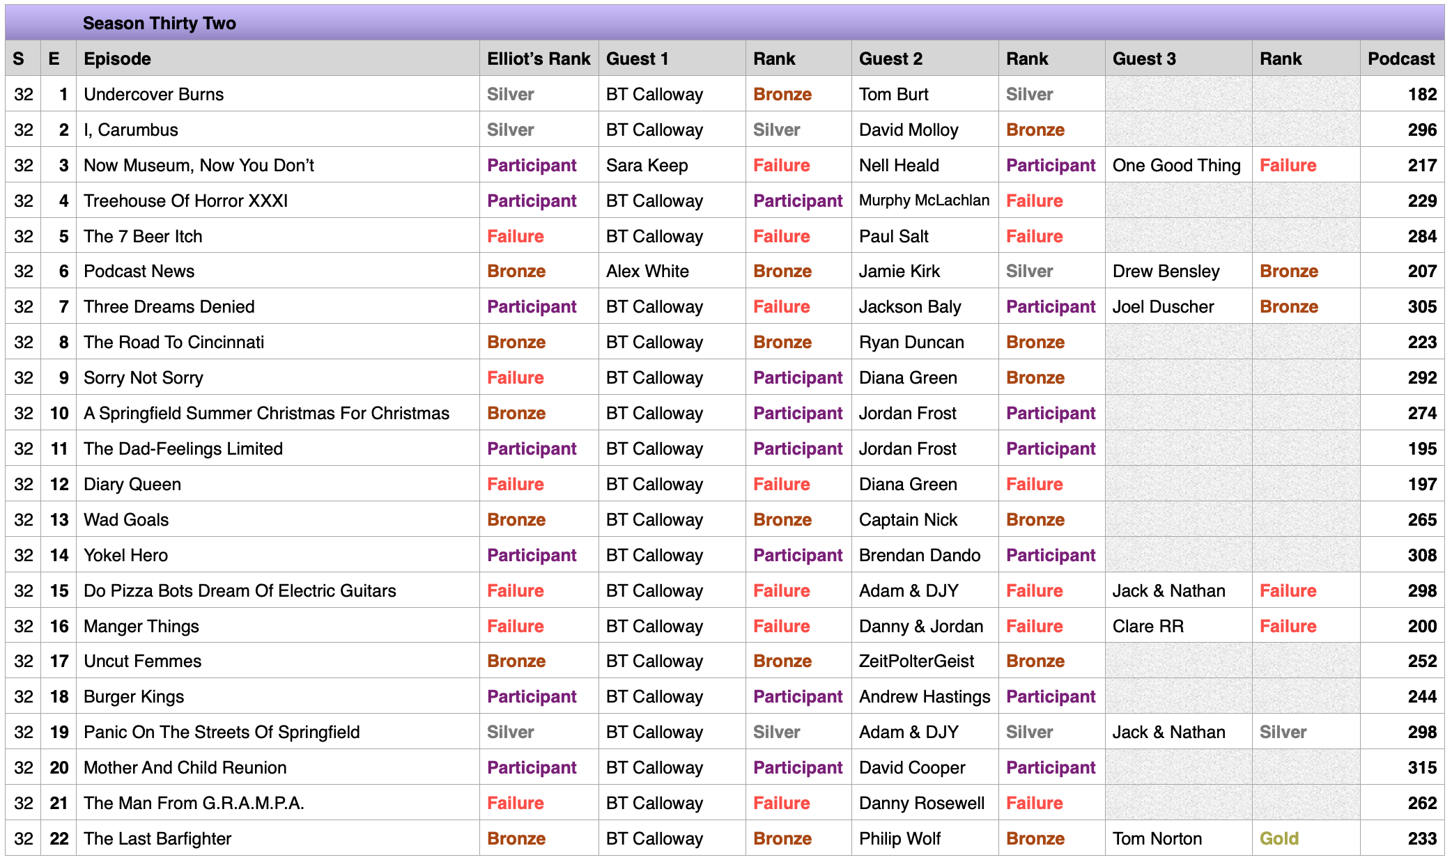Click the Gold rank cell for Tom Norton
The image size is (1452, 862).
point(1306,838)
